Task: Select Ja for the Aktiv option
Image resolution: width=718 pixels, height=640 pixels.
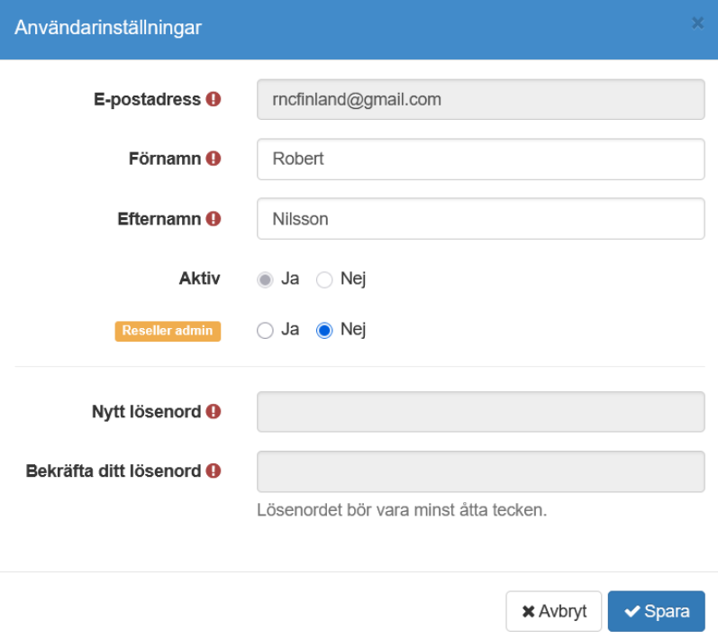Action: point(265,279)
